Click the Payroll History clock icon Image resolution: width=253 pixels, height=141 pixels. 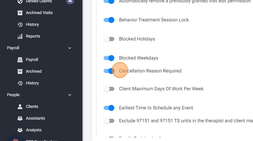click(20, 83)
